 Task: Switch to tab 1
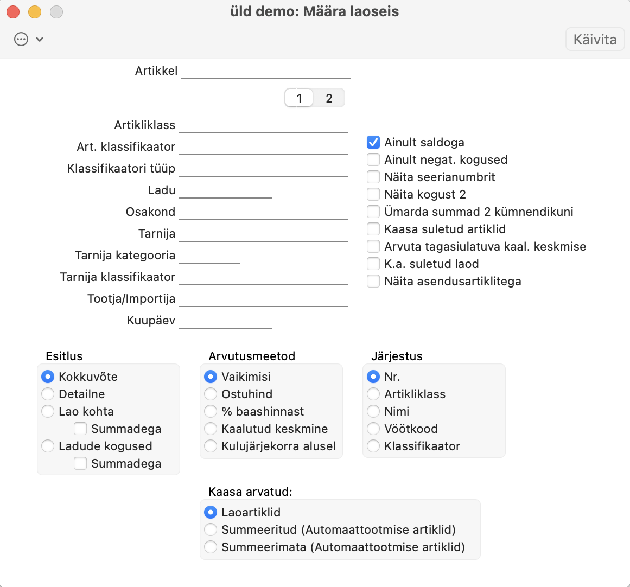coord(299,98)
